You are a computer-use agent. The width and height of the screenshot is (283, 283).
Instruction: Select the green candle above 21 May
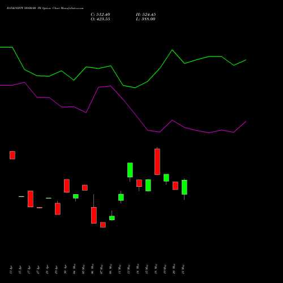(x=185, y=187)
